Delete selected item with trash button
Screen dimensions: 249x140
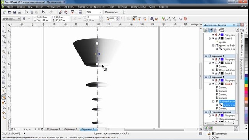pos(236,129)
